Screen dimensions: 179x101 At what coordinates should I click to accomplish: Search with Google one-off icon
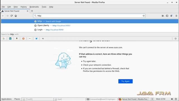(4, 39)
